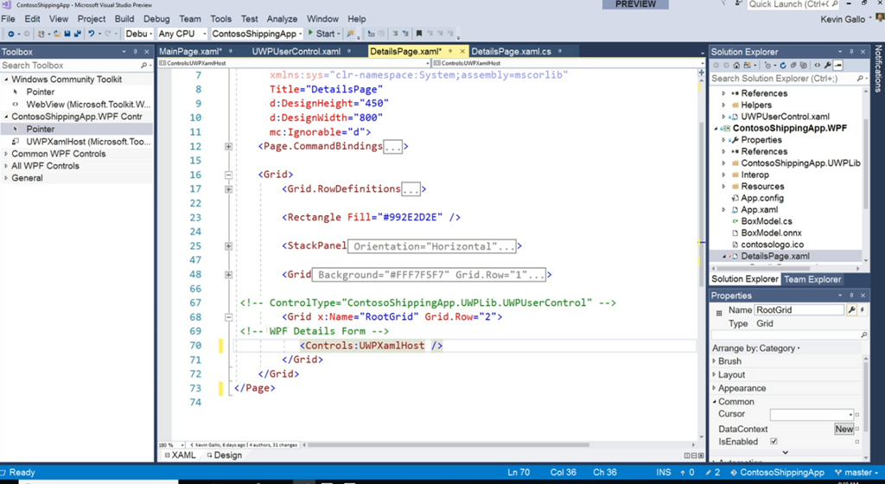Viewport: 885px width, 484px height.
Task: Click the Search Toolbox input field
Action: (69, 65)
